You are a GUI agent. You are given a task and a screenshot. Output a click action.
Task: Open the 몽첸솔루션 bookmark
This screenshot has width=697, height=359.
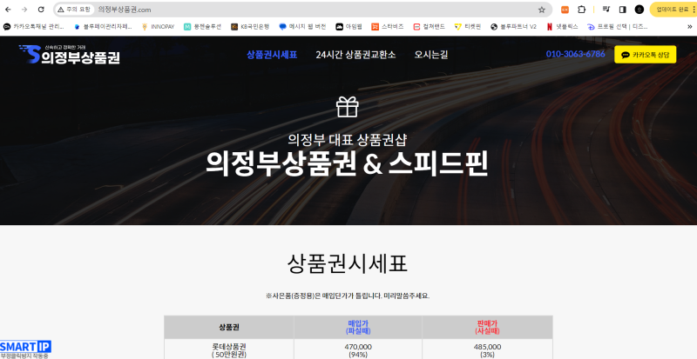(x=203, y=27)
